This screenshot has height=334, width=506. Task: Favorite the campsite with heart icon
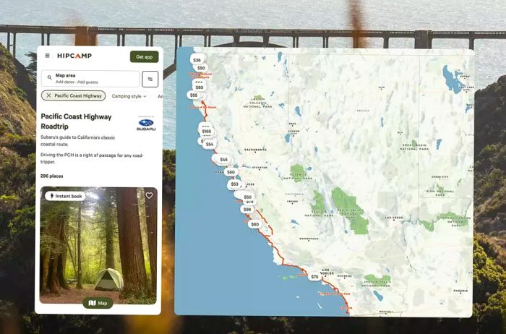(149, 196)
